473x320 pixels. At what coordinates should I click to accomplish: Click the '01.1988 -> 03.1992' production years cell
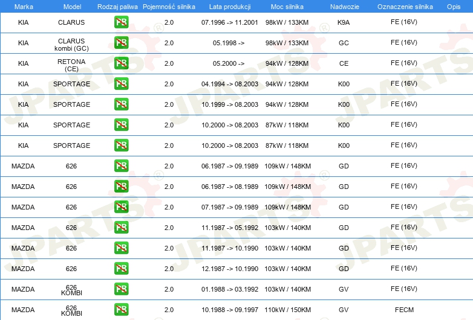230,289
